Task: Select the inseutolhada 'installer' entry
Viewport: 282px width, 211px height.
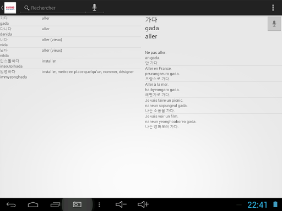Action: [x=70, y=64]
